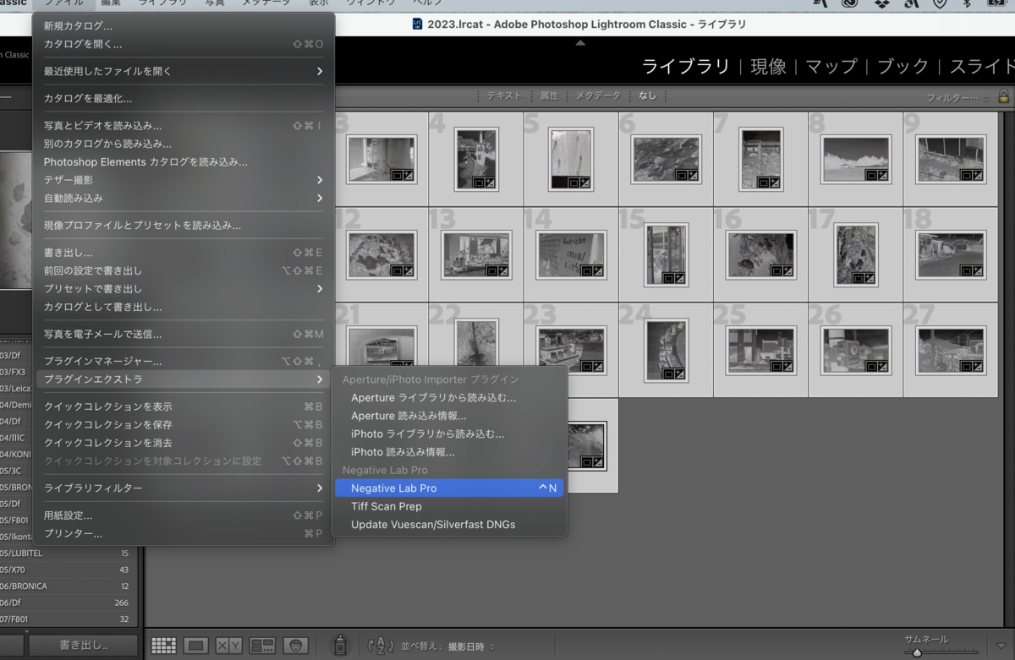Open Creative Cloud menu bar icon
Viewport: 1015px width, 660px height.
coord(850,3)
